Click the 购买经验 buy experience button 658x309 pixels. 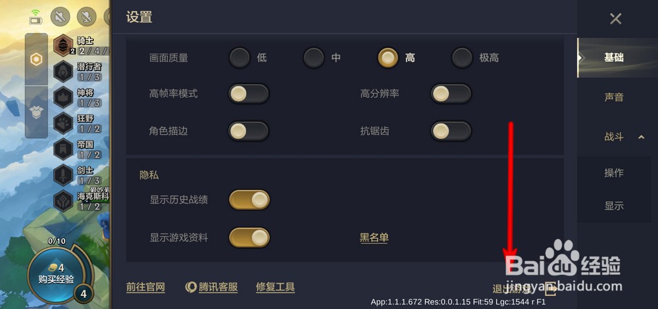coord(56,273)
